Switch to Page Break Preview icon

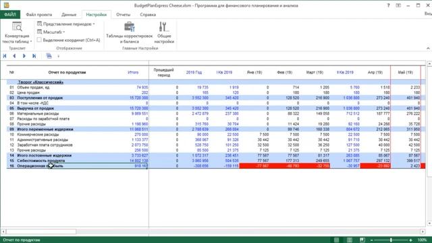pos(362,240)
